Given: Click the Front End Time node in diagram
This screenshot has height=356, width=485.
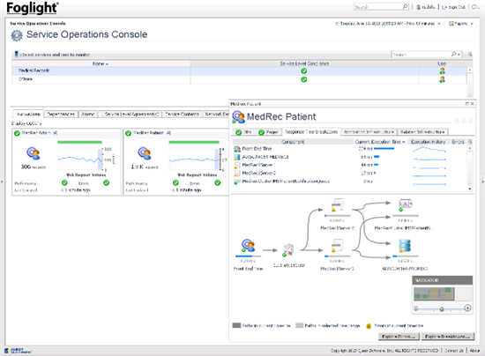Looking at the screenshot, I should (x=248, y=246).
